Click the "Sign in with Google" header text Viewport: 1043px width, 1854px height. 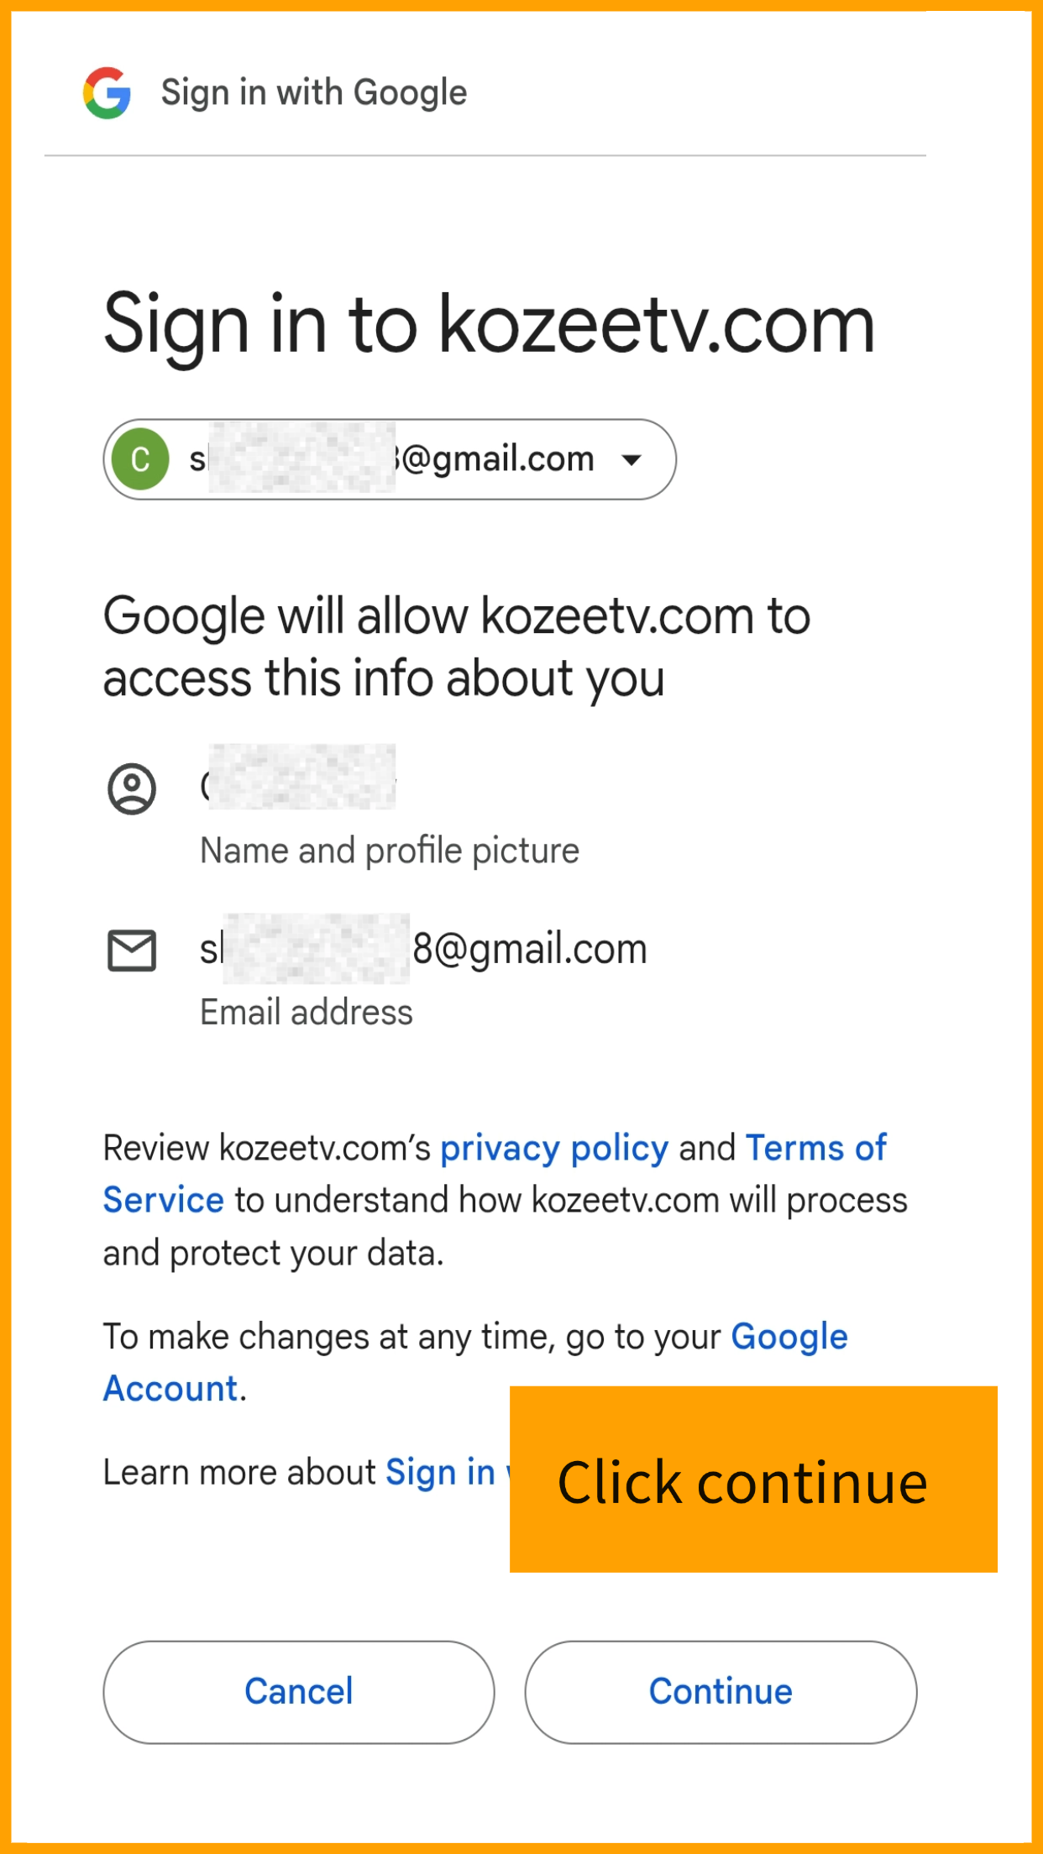click(x=313, y=92)
